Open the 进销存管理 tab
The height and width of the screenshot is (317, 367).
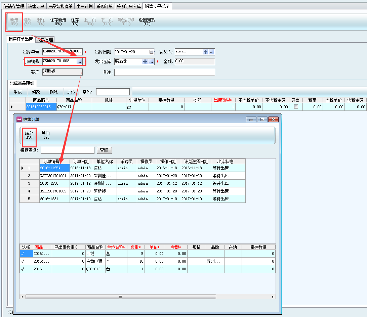click(x=14, y=6)
